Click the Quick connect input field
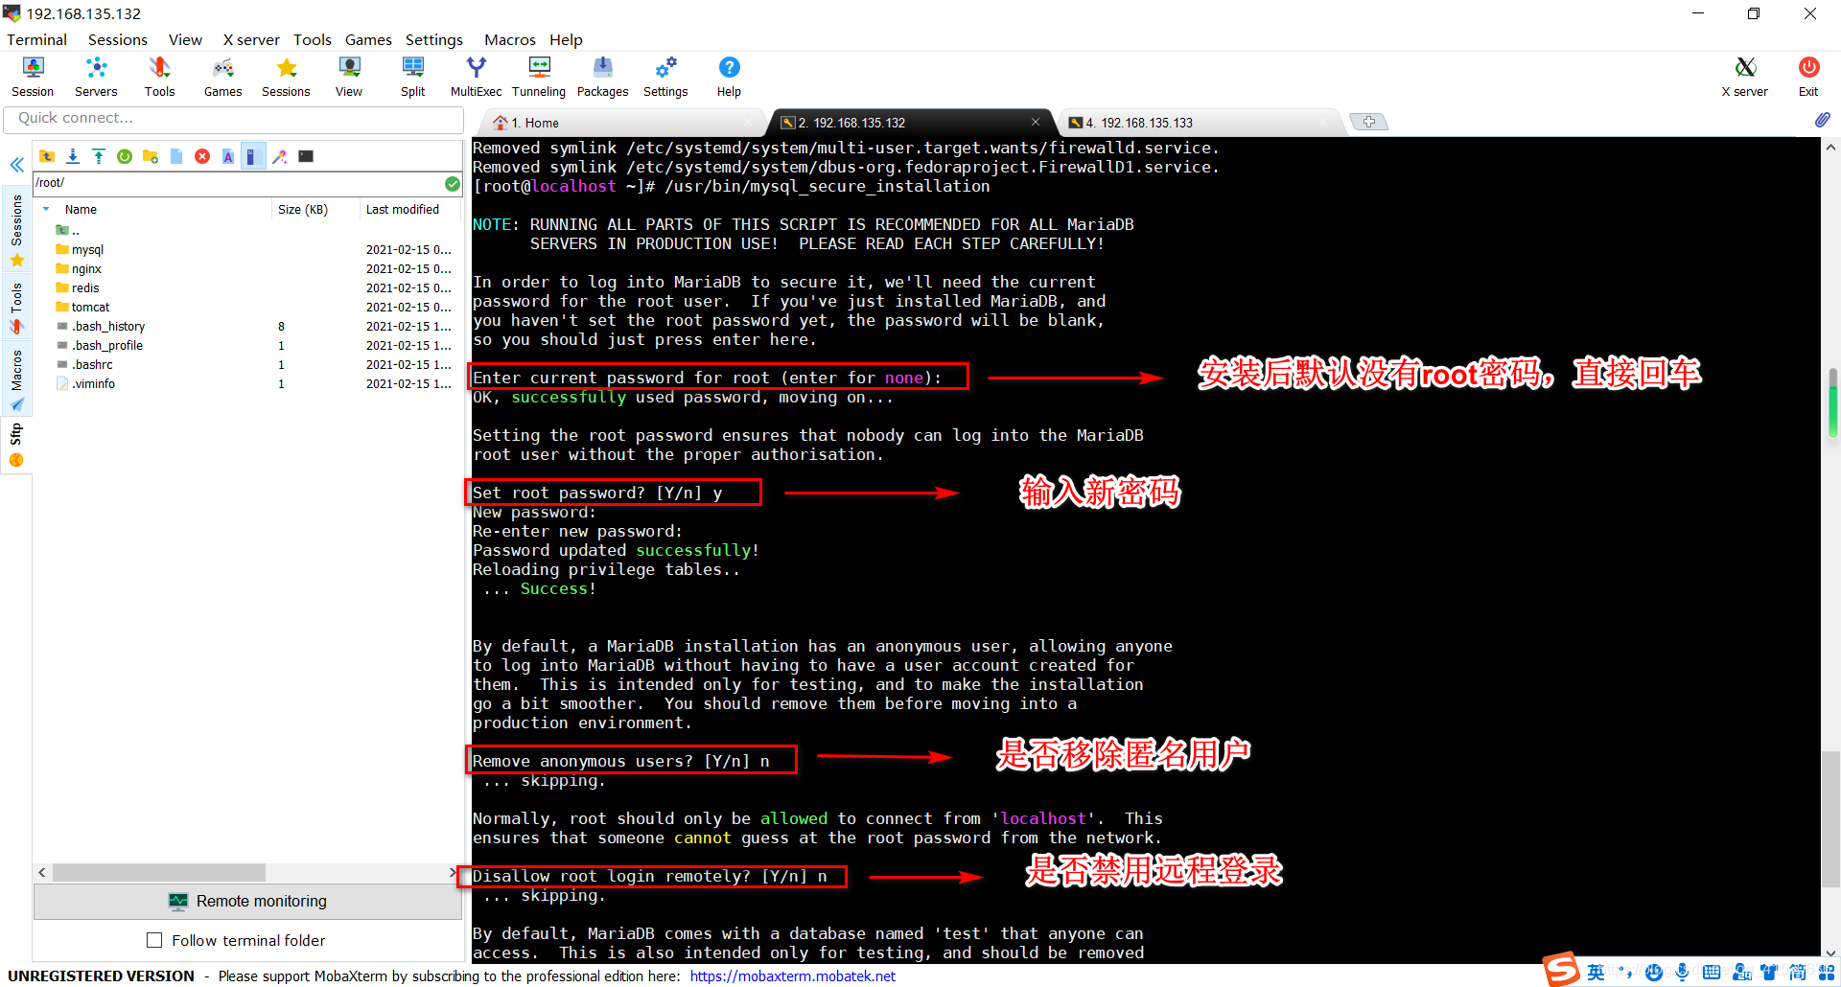This screenshot has width=1841, height=987. (234, 119)
